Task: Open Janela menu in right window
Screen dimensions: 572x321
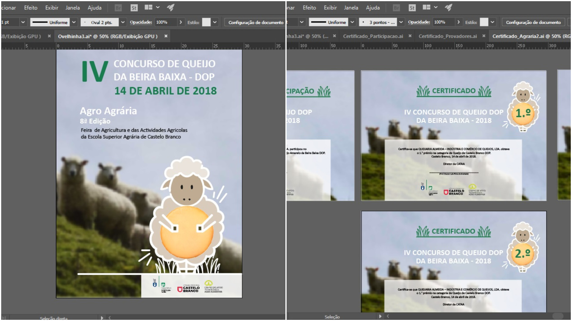Action: [351, 8]
